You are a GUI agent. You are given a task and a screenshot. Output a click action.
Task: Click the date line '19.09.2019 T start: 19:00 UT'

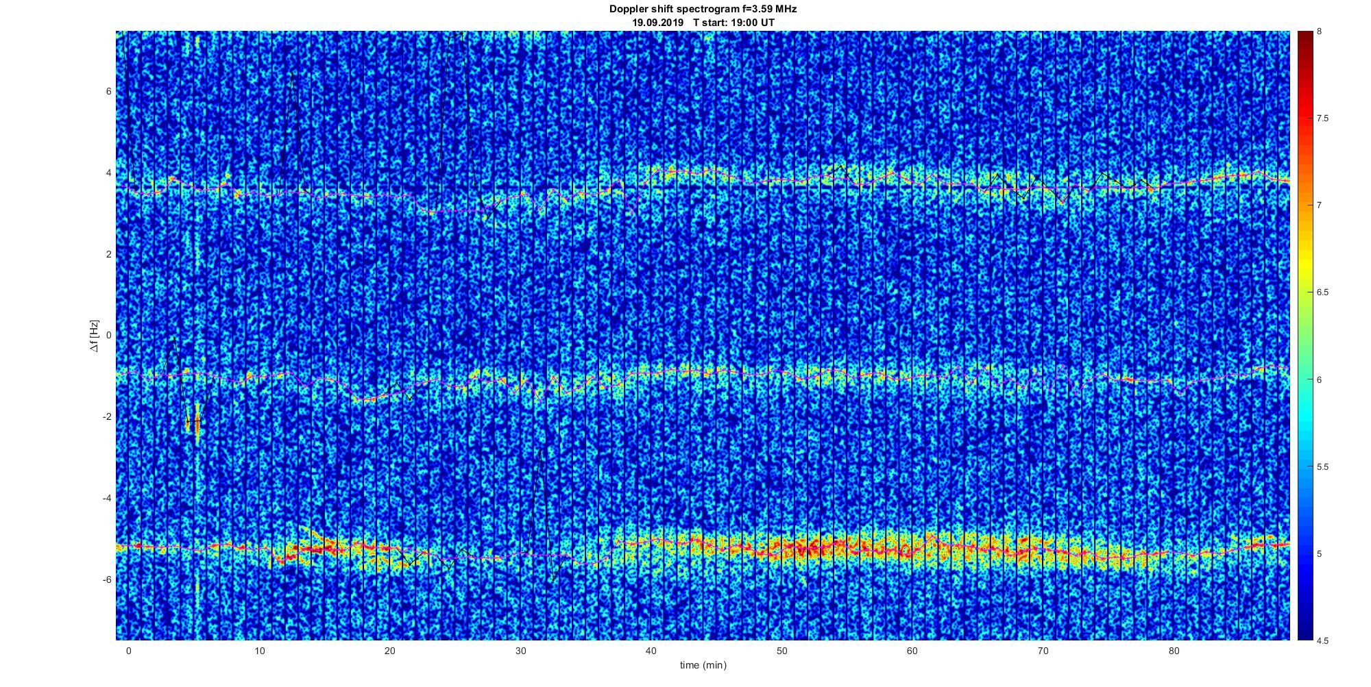click(x=703, y=23)
